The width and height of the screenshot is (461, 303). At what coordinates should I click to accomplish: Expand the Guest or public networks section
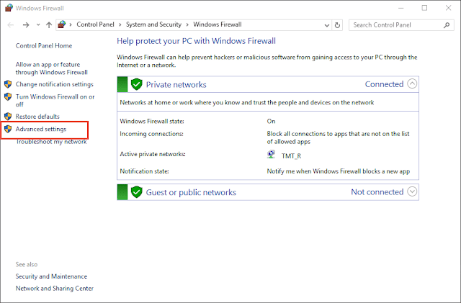[412, 191]
